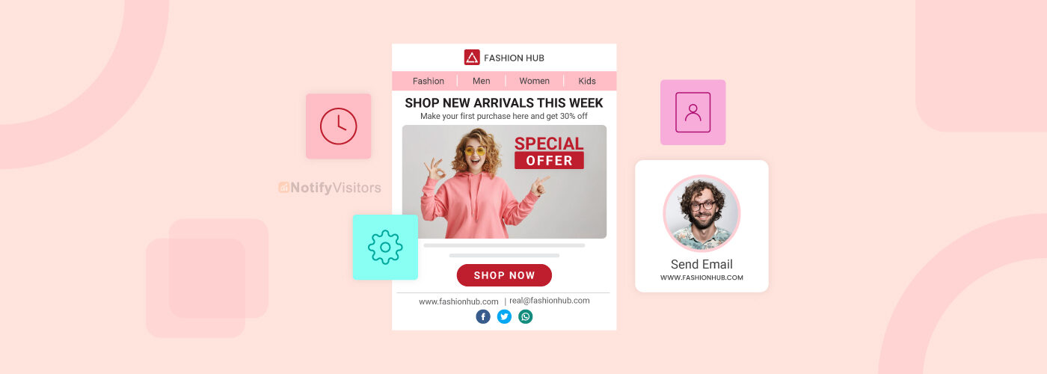Click the special offer banner image
The width and height of the screenshot is (1047, 374).
(x=504, y=182)
